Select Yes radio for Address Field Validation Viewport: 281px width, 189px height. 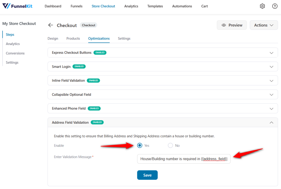point(140,145)
